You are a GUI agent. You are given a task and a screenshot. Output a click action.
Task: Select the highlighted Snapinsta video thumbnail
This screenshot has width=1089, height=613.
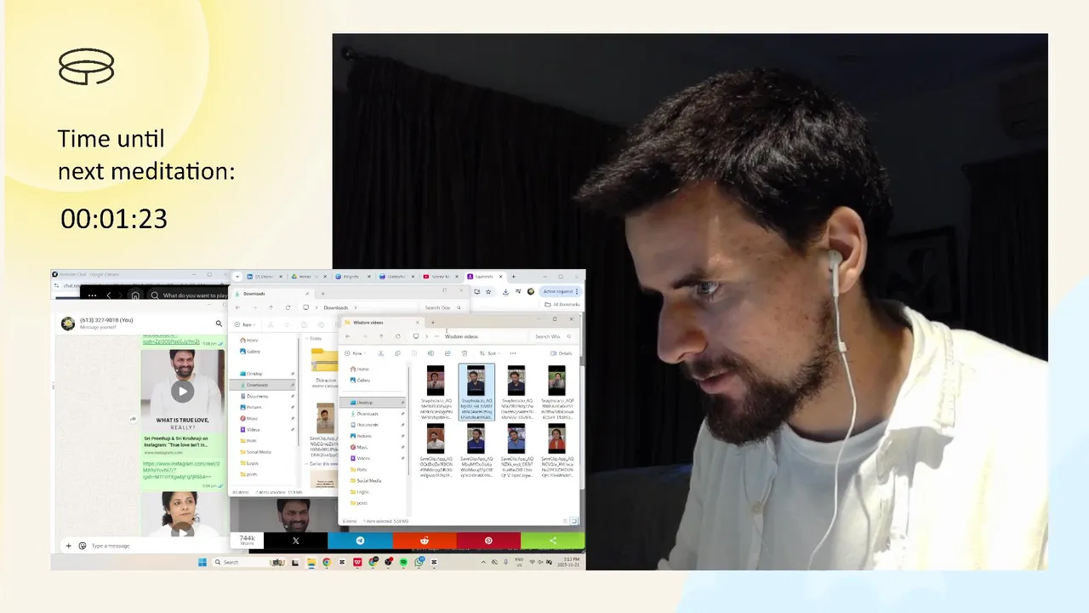point(476,392)
